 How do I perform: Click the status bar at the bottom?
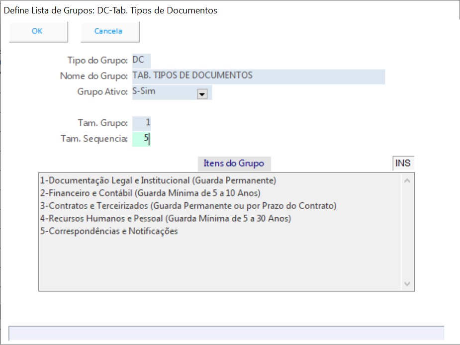click(x=226, y=333)
